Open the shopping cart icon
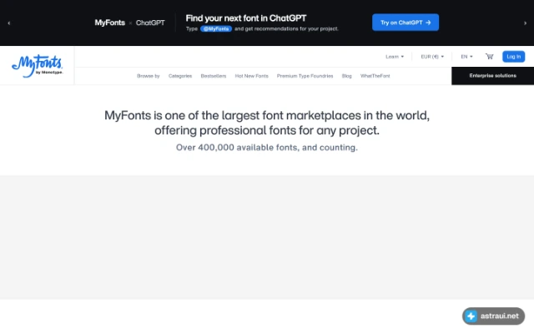 490,57
